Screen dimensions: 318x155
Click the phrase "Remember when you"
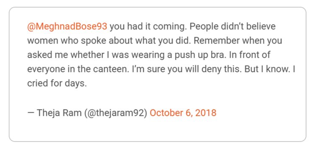238,41
